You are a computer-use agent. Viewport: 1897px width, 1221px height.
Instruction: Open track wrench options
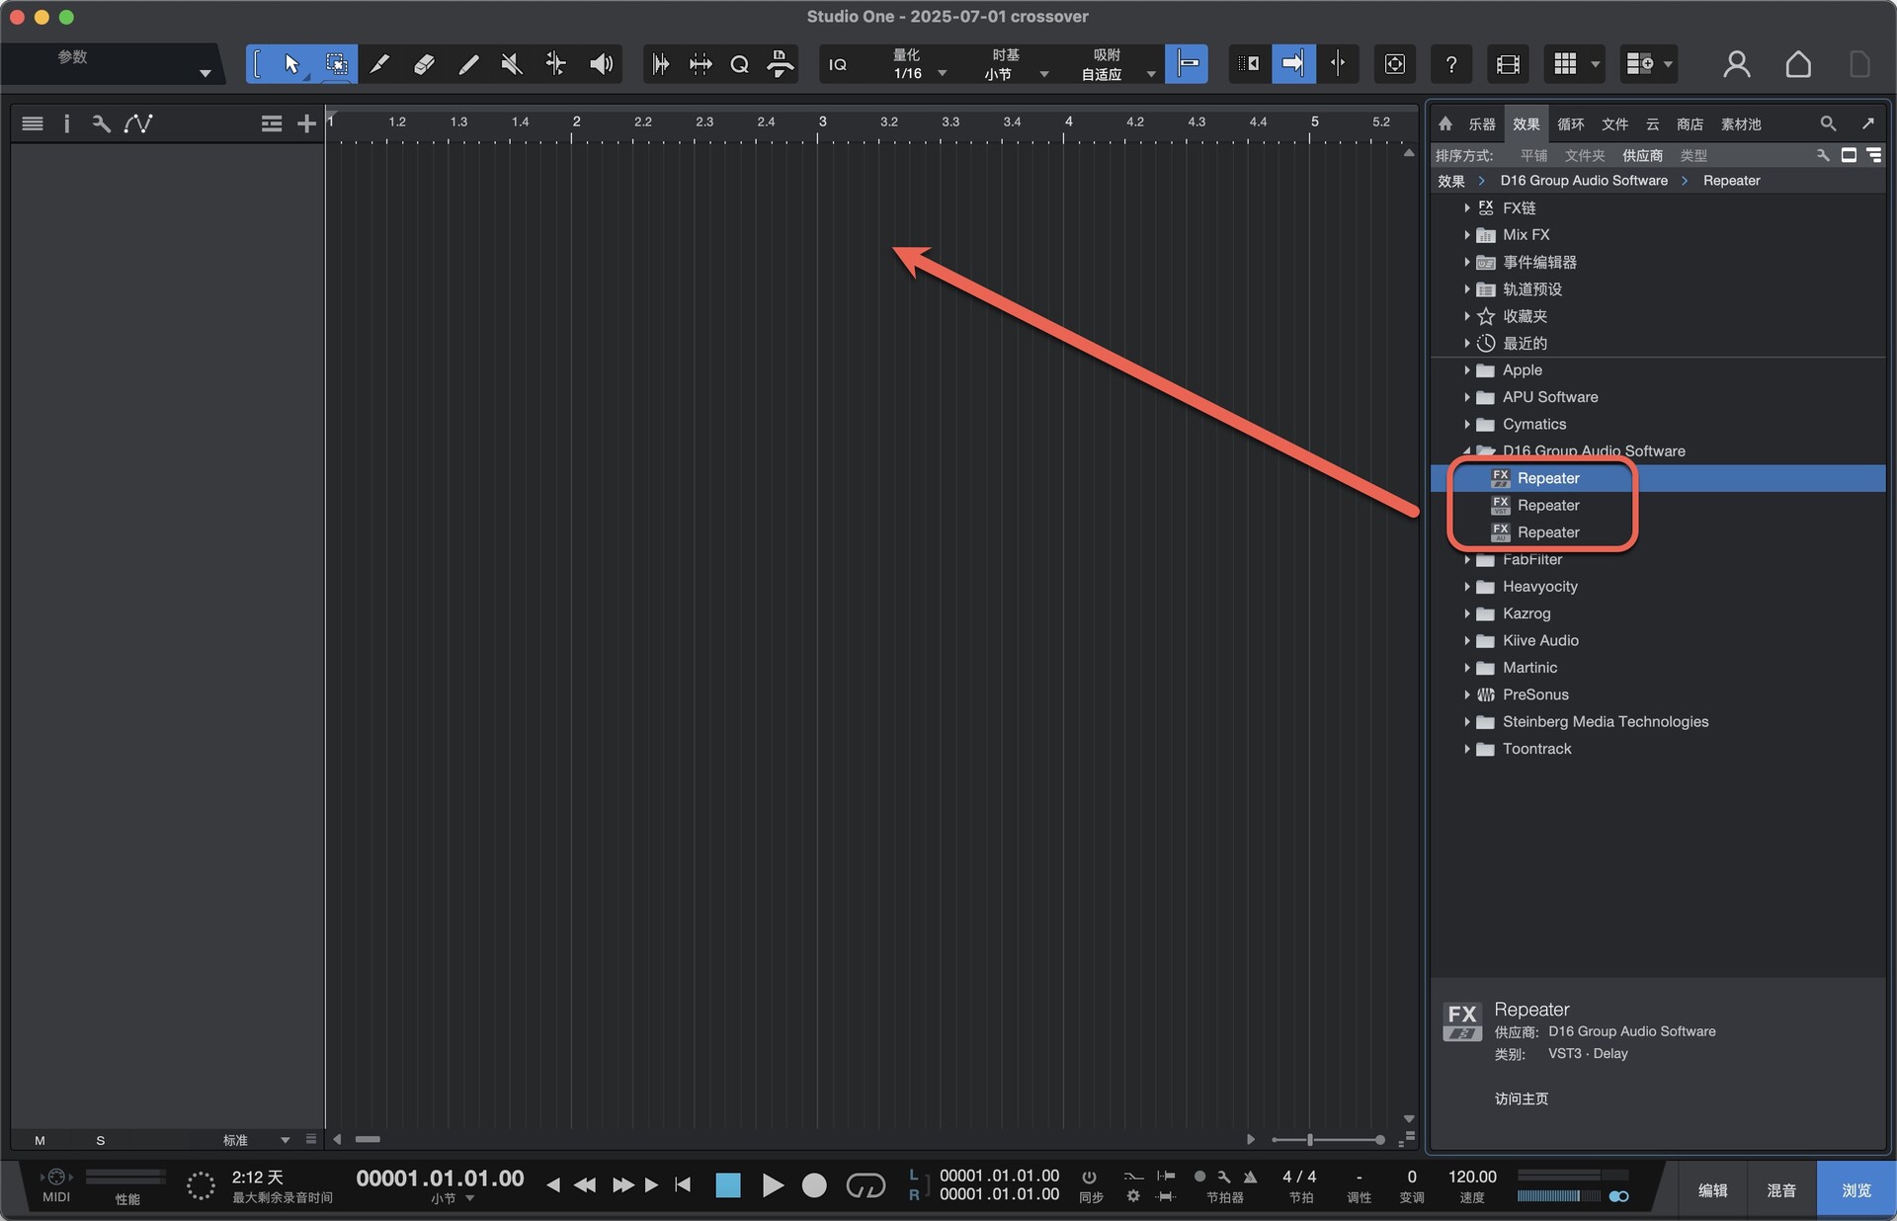point(101,123)
